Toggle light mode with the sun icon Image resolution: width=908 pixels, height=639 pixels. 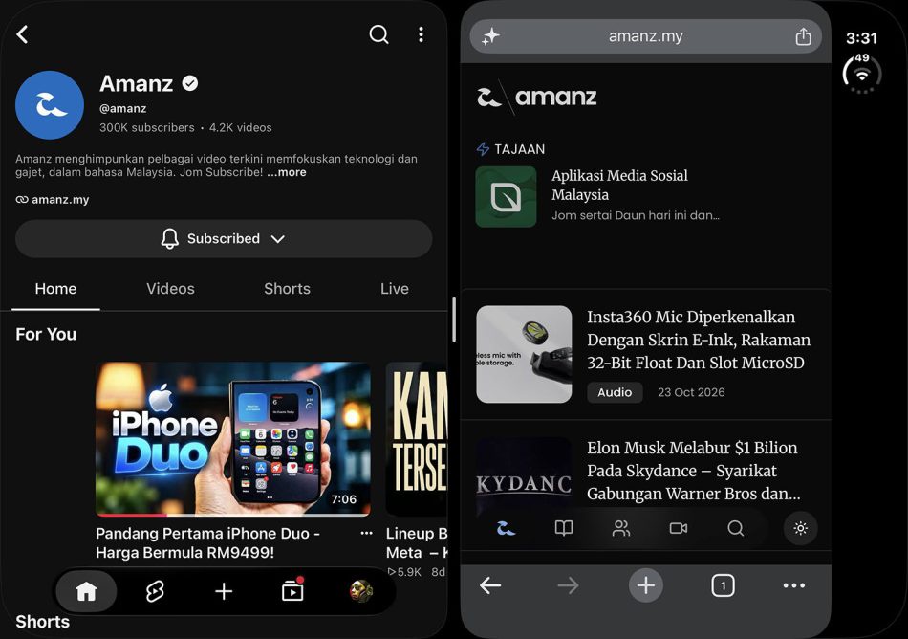coord(801,528)
